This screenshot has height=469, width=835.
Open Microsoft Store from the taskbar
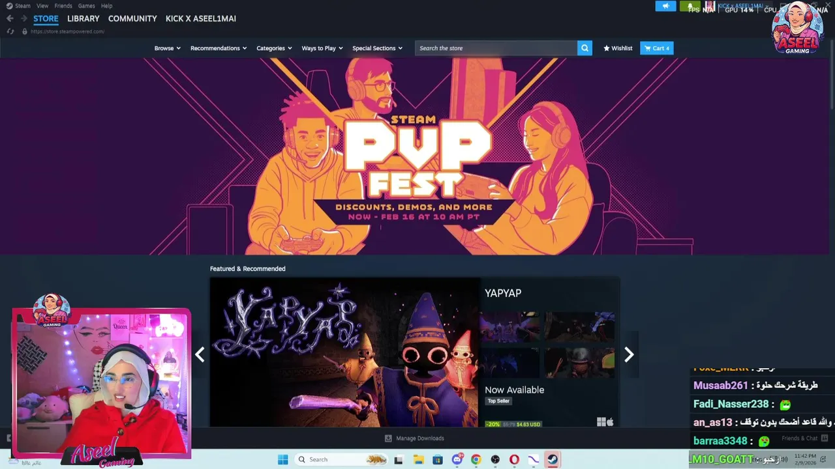(x=438, y=460)
